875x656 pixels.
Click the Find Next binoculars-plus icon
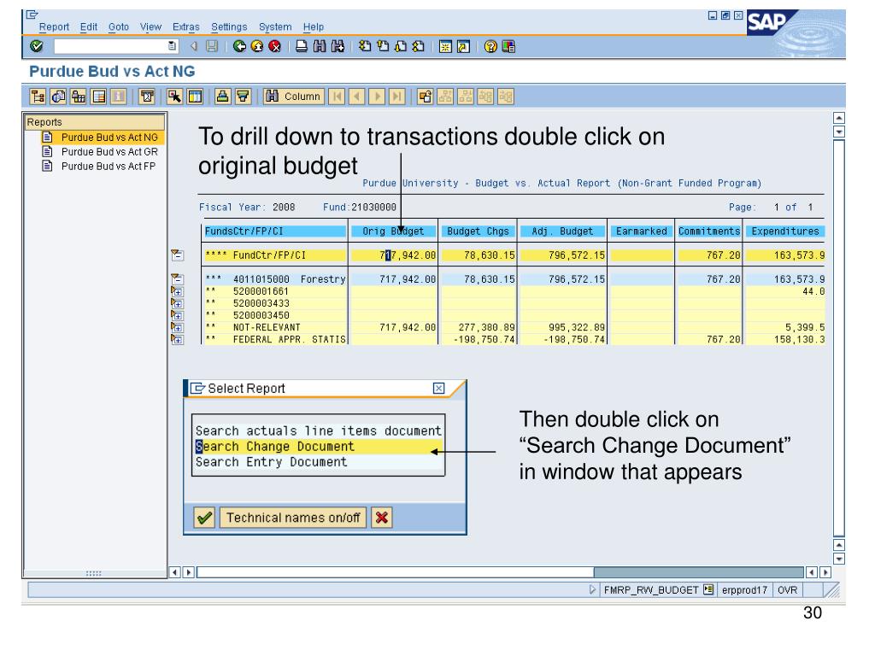[x=338, y=47]
